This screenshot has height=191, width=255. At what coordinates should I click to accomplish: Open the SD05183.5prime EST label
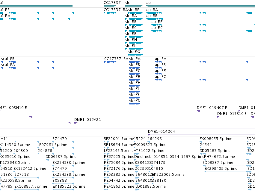215,151
